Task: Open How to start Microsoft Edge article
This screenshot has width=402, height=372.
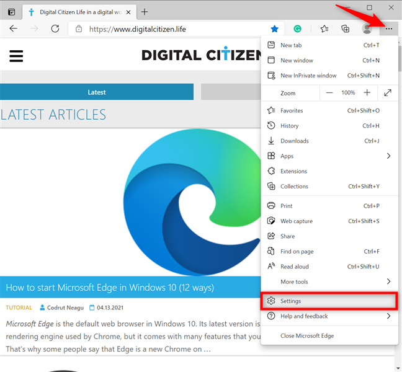Action: pos(110,287)
